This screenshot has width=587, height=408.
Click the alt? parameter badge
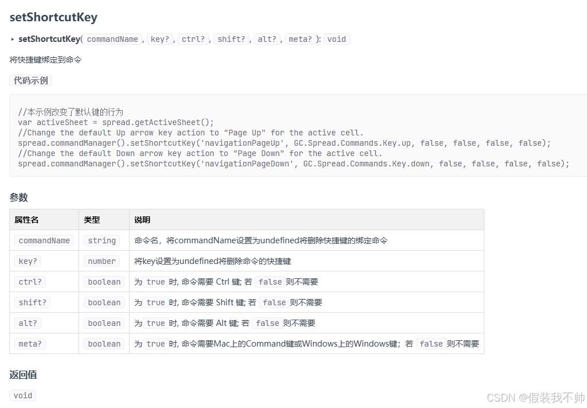267,39
